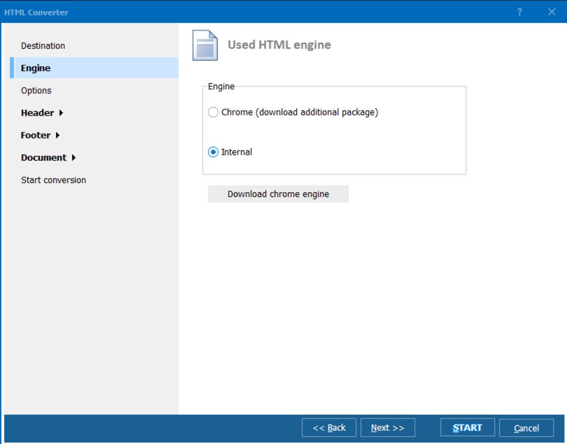Viewport: 567px width, 444px height.
Task: Expand the arrow next to Header
Action: coord(61,113)
